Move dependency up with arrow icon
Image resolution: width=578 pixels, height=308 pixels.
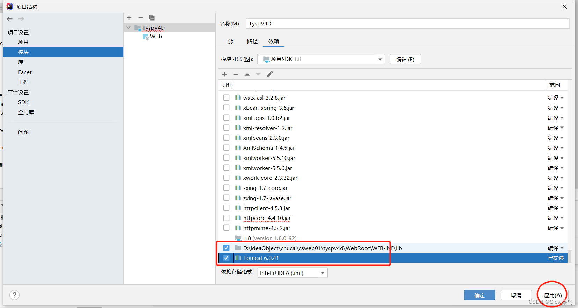[x=247, y=74]
